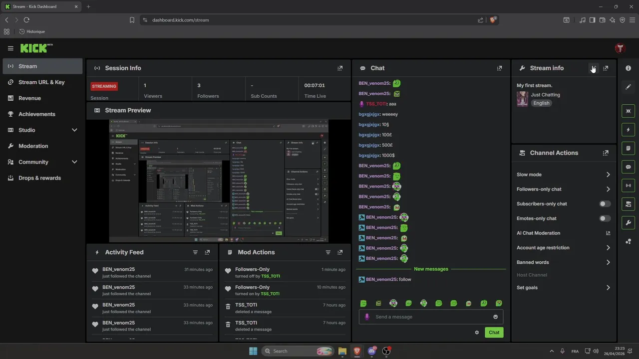
Task: Focus the Send a message field
Action: tap(431, 317)
